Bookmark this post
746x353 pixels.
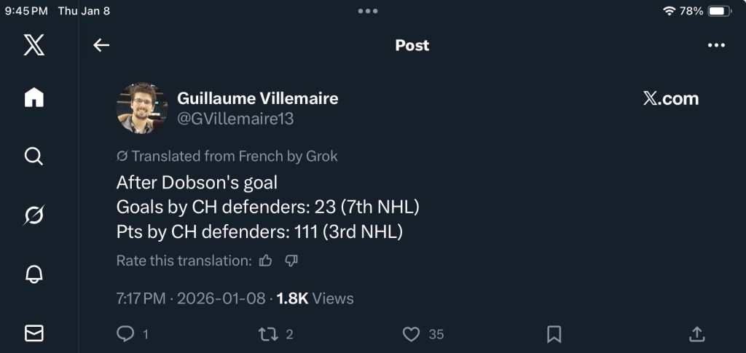click(x=554, y=334)
